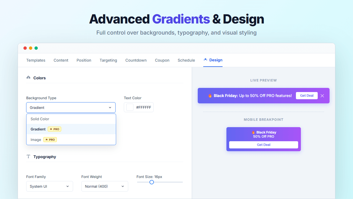Click the fire emoji in the mobile banner

point(253,132)
